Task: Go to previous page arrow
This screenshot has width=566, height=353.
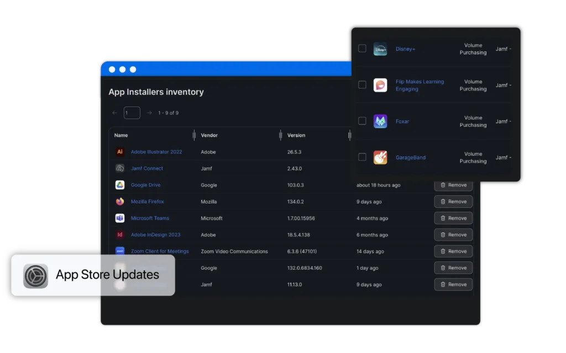Action: click(115, 113)
